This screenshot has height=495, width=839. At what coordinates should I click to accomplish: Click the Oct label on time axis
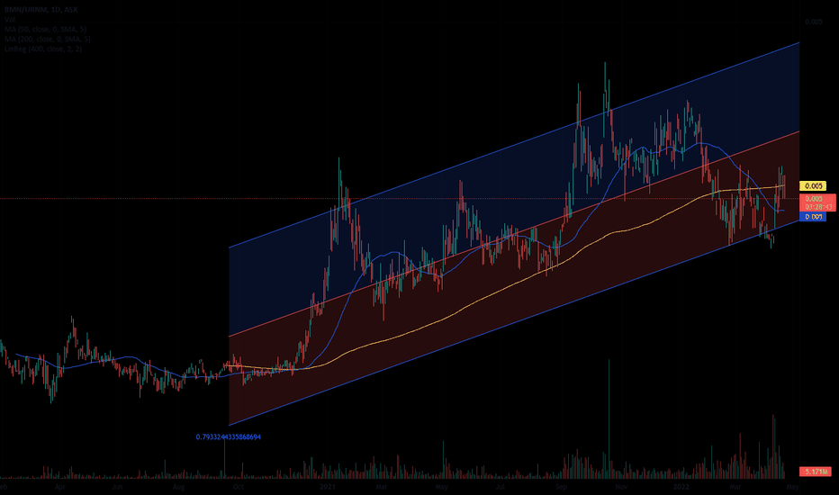point(239,487)
